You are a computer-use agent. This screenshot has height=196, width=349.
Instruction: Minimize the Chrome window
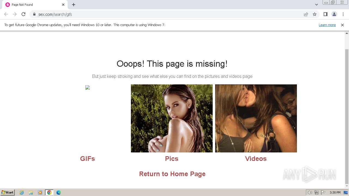tap(326, 2)
